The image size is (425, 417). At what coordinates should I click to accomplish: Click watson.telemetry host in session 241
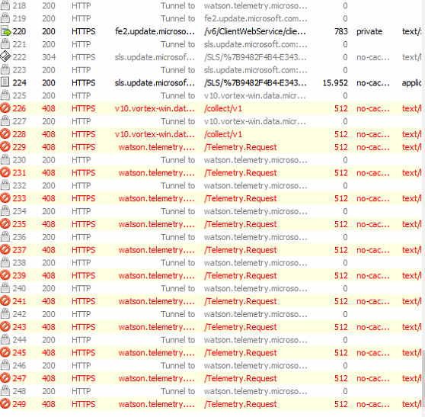point(157,301)
